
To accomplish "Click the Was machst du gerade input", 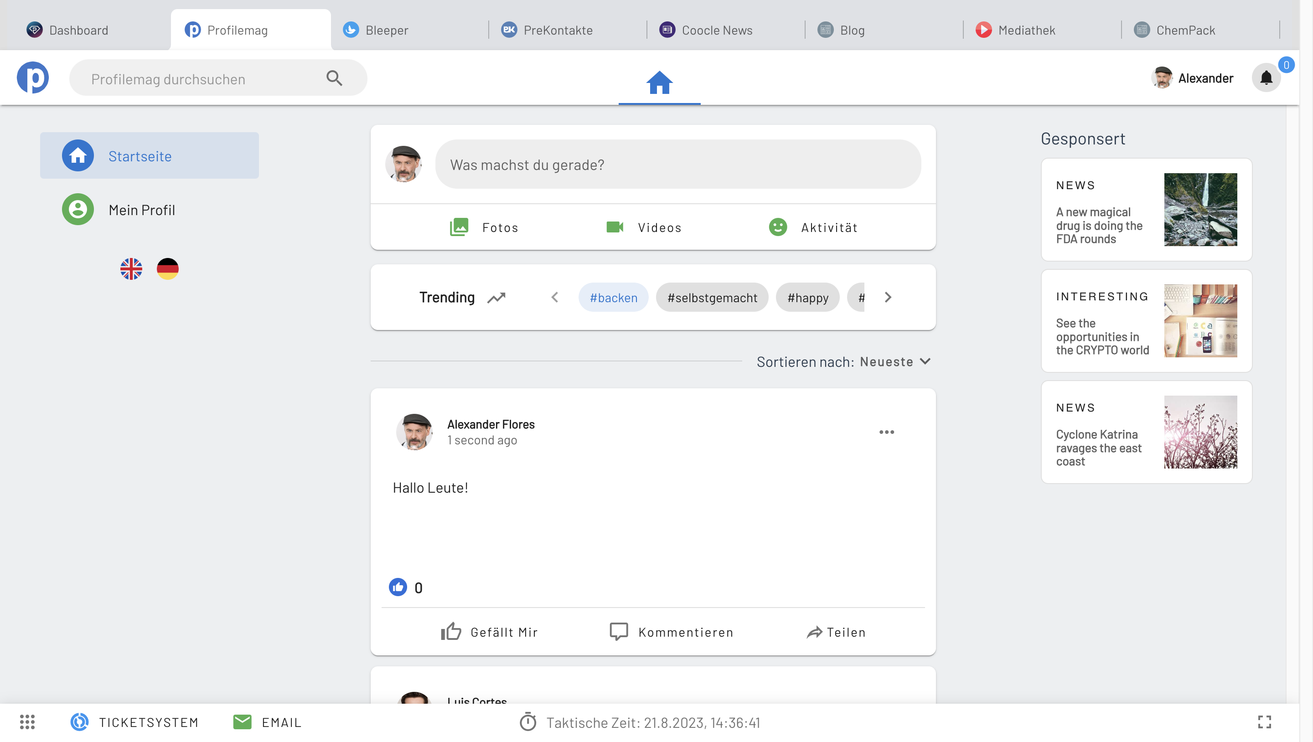I will pos(678,165).
